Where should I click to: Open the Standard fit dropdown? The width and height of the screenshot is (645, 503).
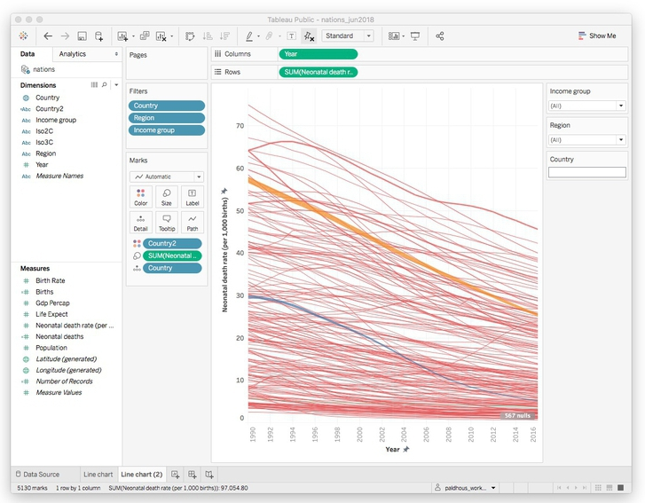click(348, 35)
